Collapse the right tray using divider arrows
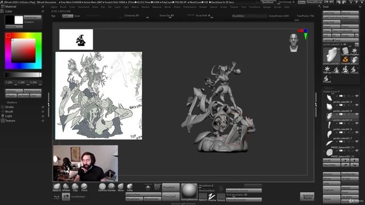The image size is (365, 205). [316, 105]
